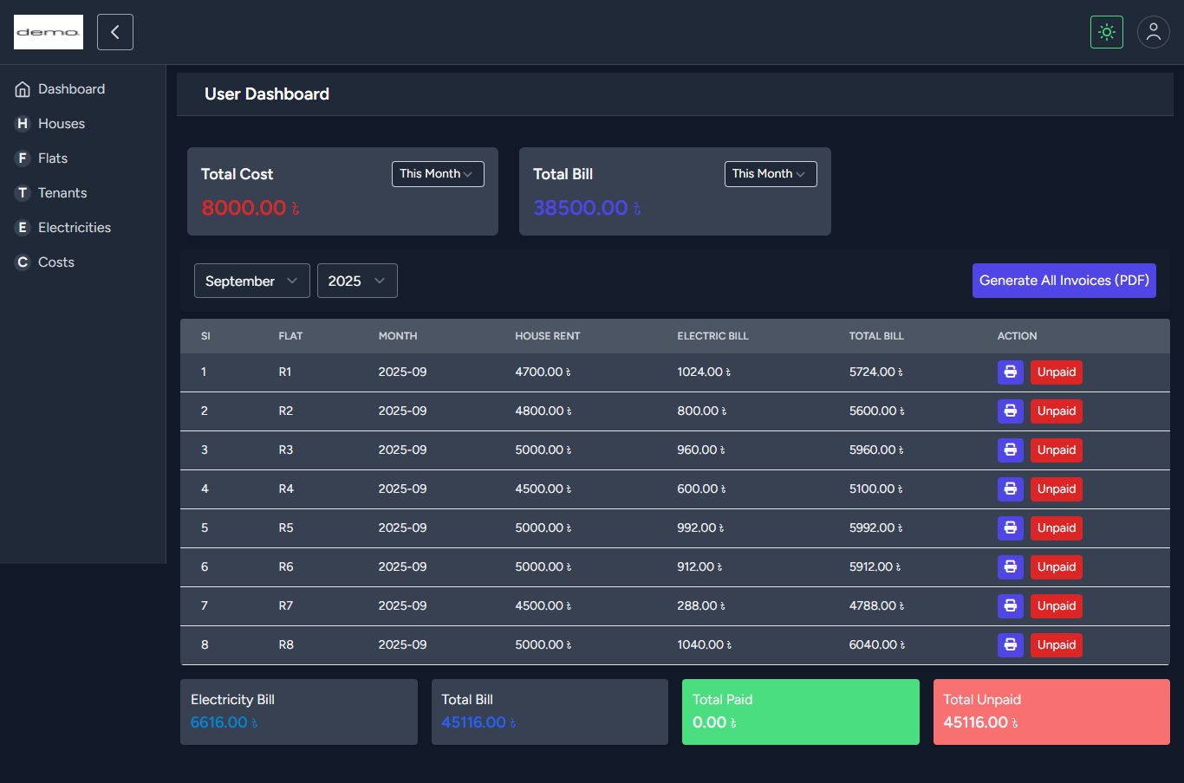Open the user profile icon
1184x783 pixels.
[x=1153, y=32]
